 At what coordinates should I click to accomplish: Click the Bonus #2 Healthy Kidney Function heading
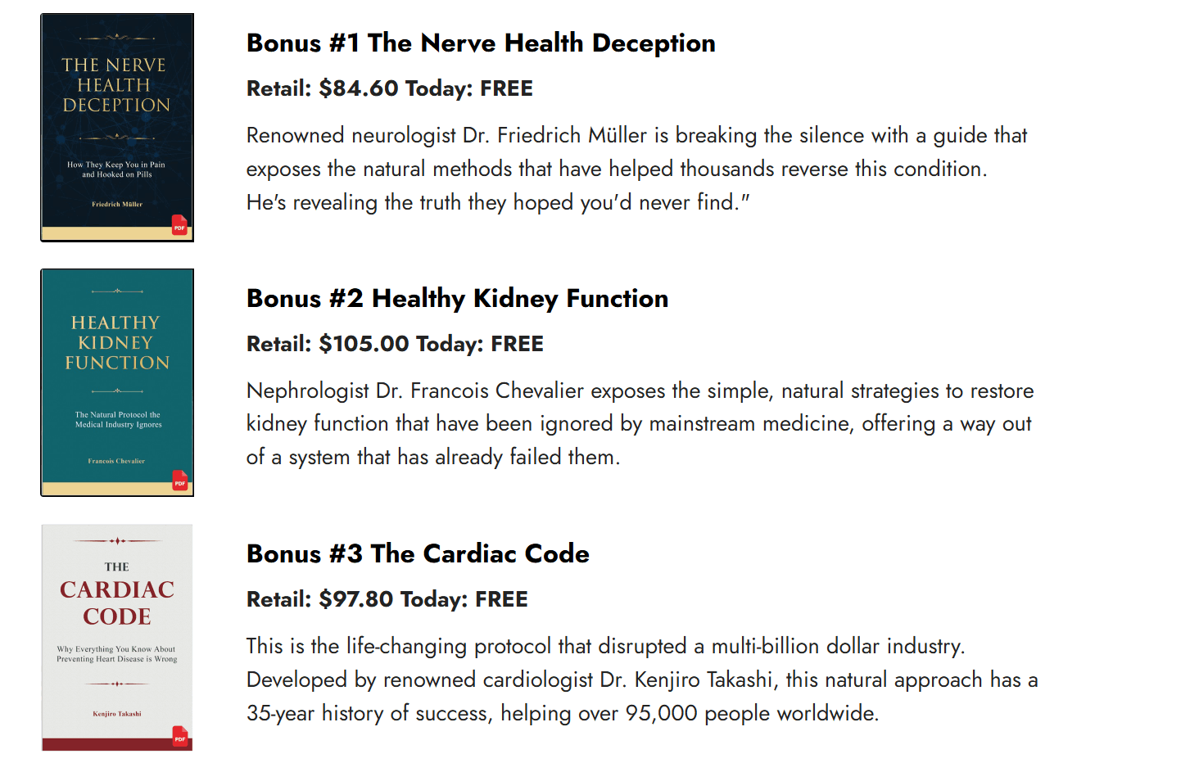(457, 299)
